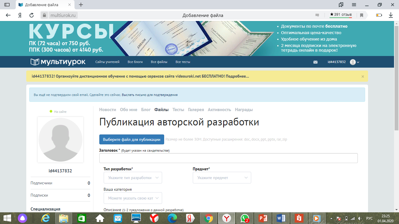399x224 pixels.
Task: Switch to the Тесты profile tab
Action: point(178,110)
